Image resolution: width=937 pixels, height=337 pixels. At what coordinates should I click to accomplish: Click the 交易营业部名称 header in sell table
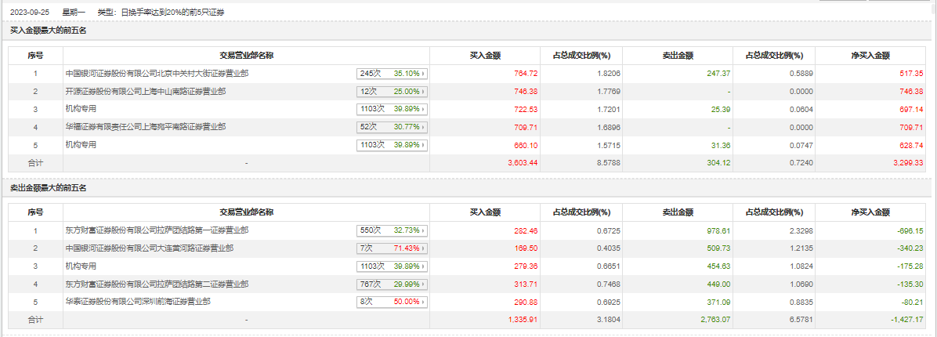[x=246, y=212]
